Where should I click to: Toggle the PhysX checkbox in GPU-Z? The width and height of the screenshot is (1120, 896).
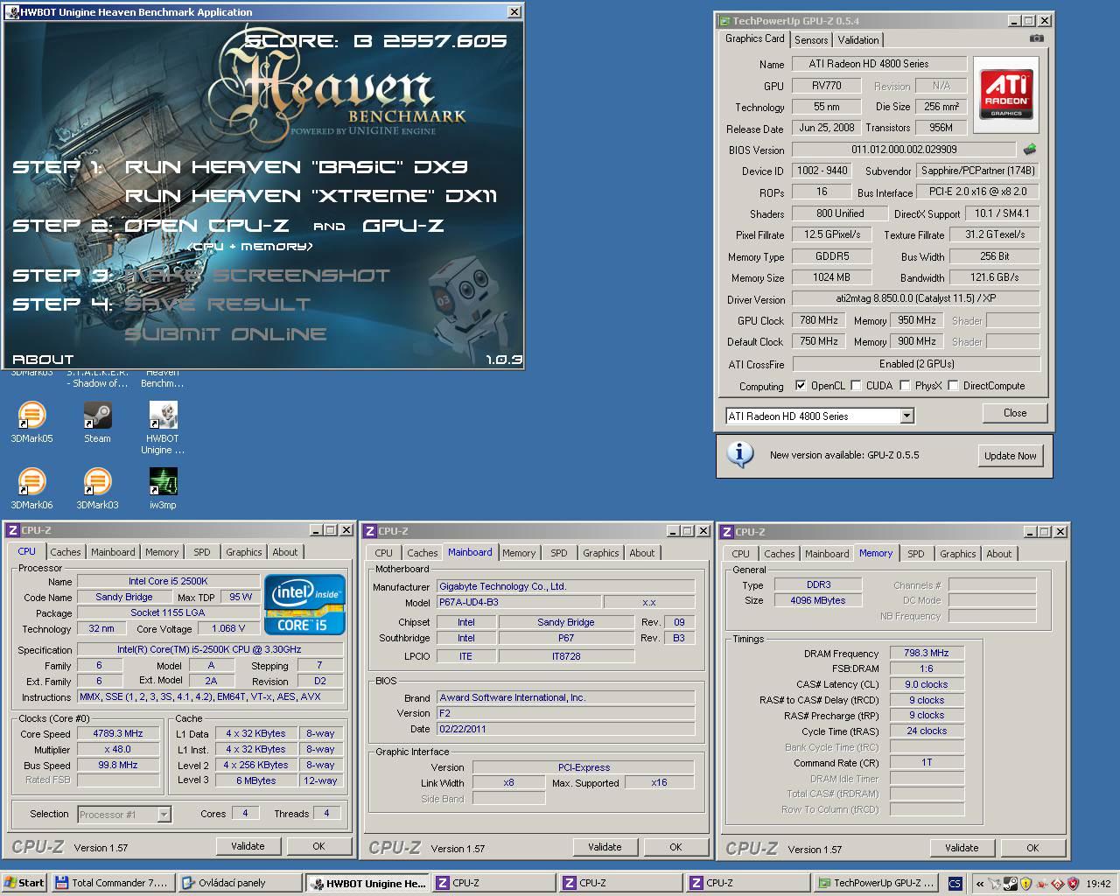coord(904,386)
